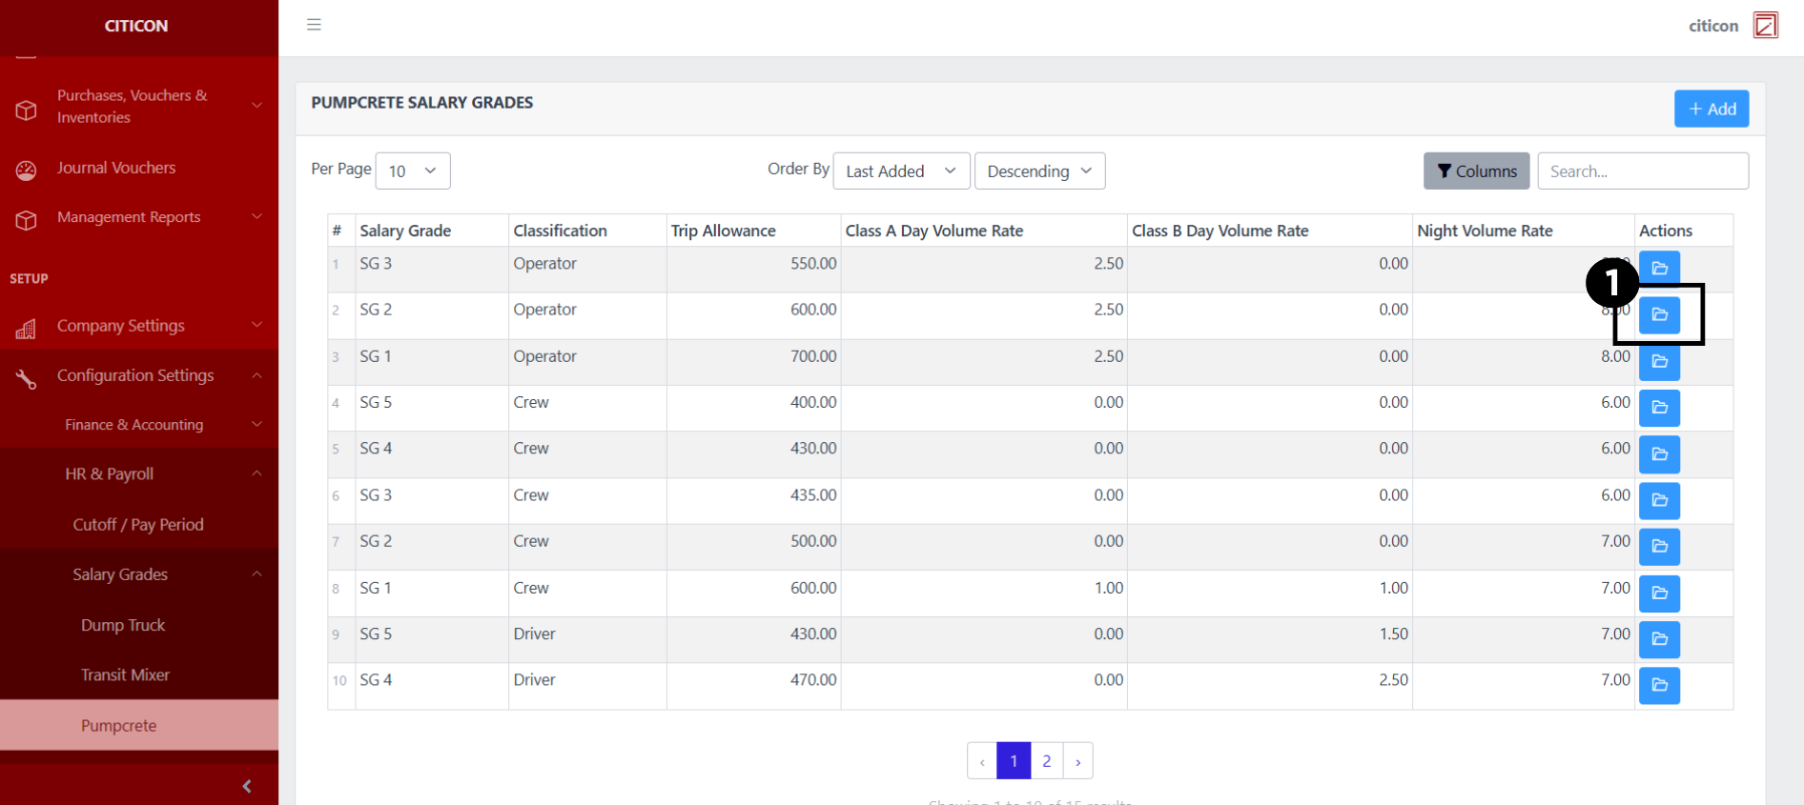Collapse sidebar using bottom arrow icon
The width and height of the screenshot is (1804, 805).
[x=247, y=786]
